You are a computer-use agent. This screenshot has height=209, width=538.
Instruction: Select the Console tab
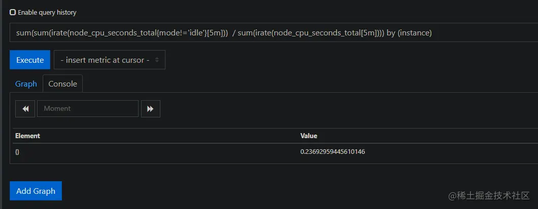click(62, 84)
